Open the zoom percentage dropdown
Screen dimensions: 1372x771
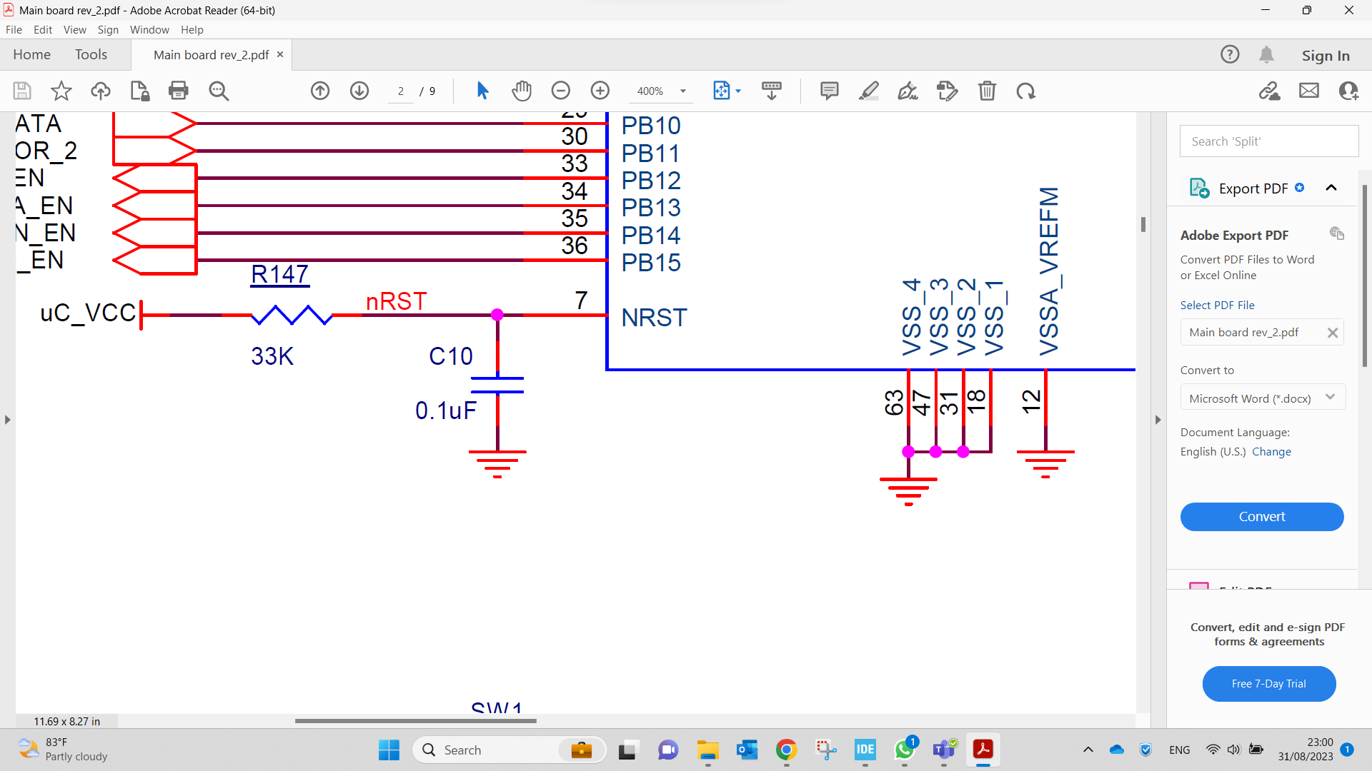click(682, 91)
